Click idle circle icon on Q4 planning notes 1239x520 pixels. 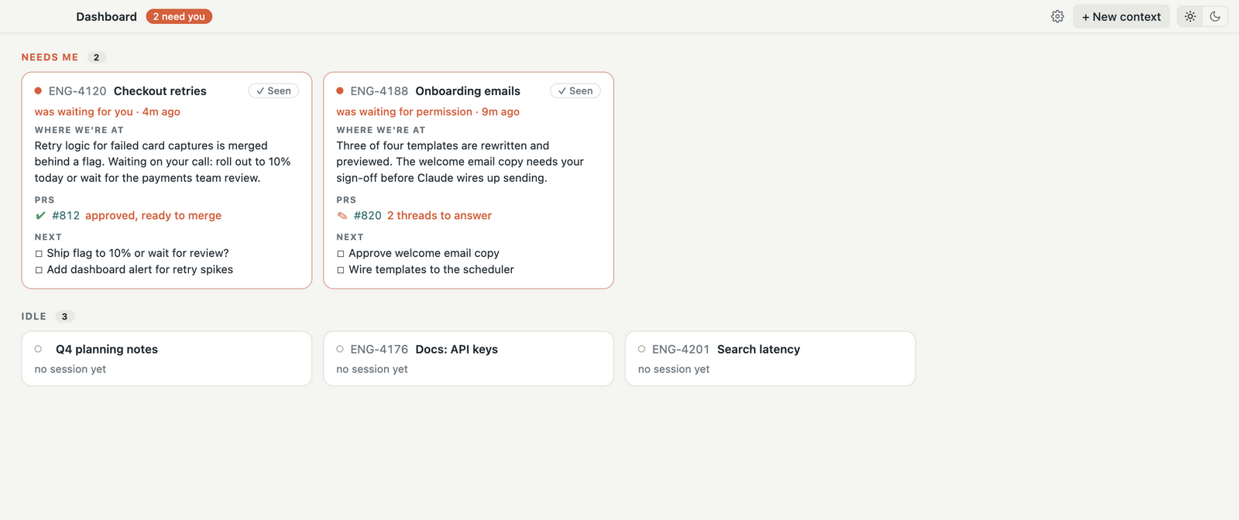[x=38, y=349]
